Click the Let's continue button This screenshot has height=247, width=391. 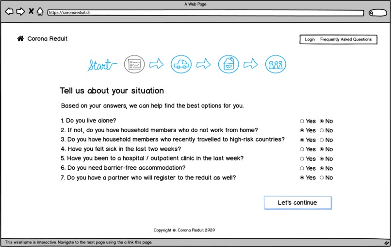pos(298,202)
